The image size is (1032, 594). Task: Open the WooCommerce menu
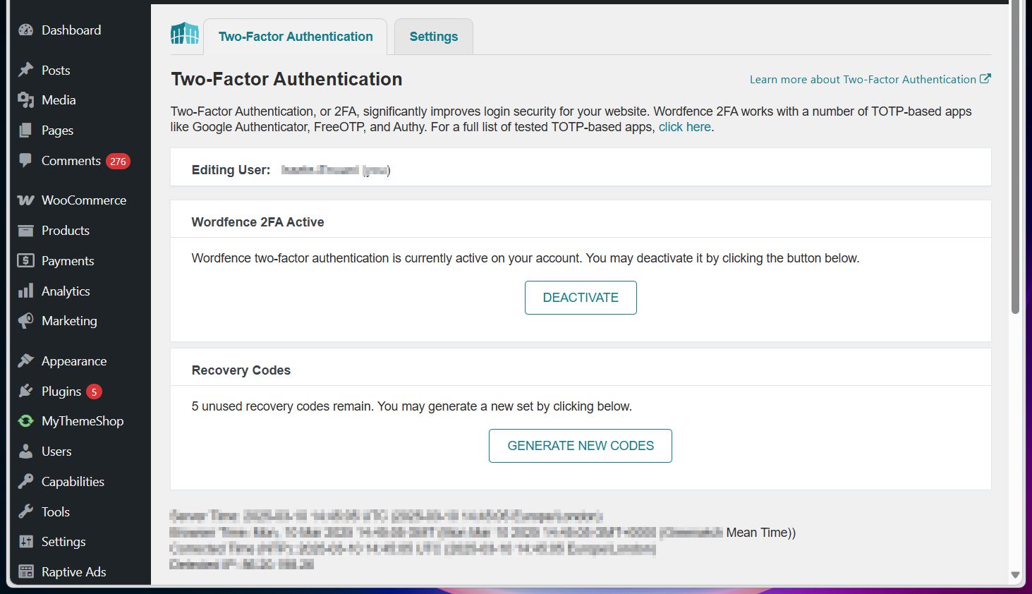[84, 200]
